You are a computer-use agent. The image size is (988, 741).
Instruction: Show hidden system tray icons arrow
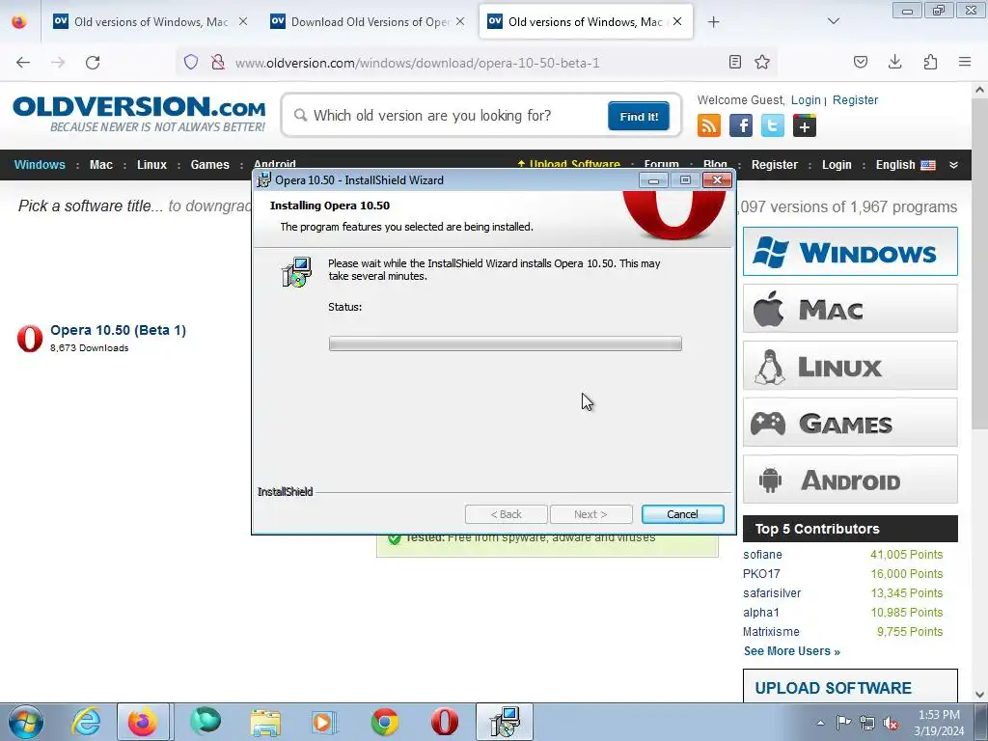point(820,723)
